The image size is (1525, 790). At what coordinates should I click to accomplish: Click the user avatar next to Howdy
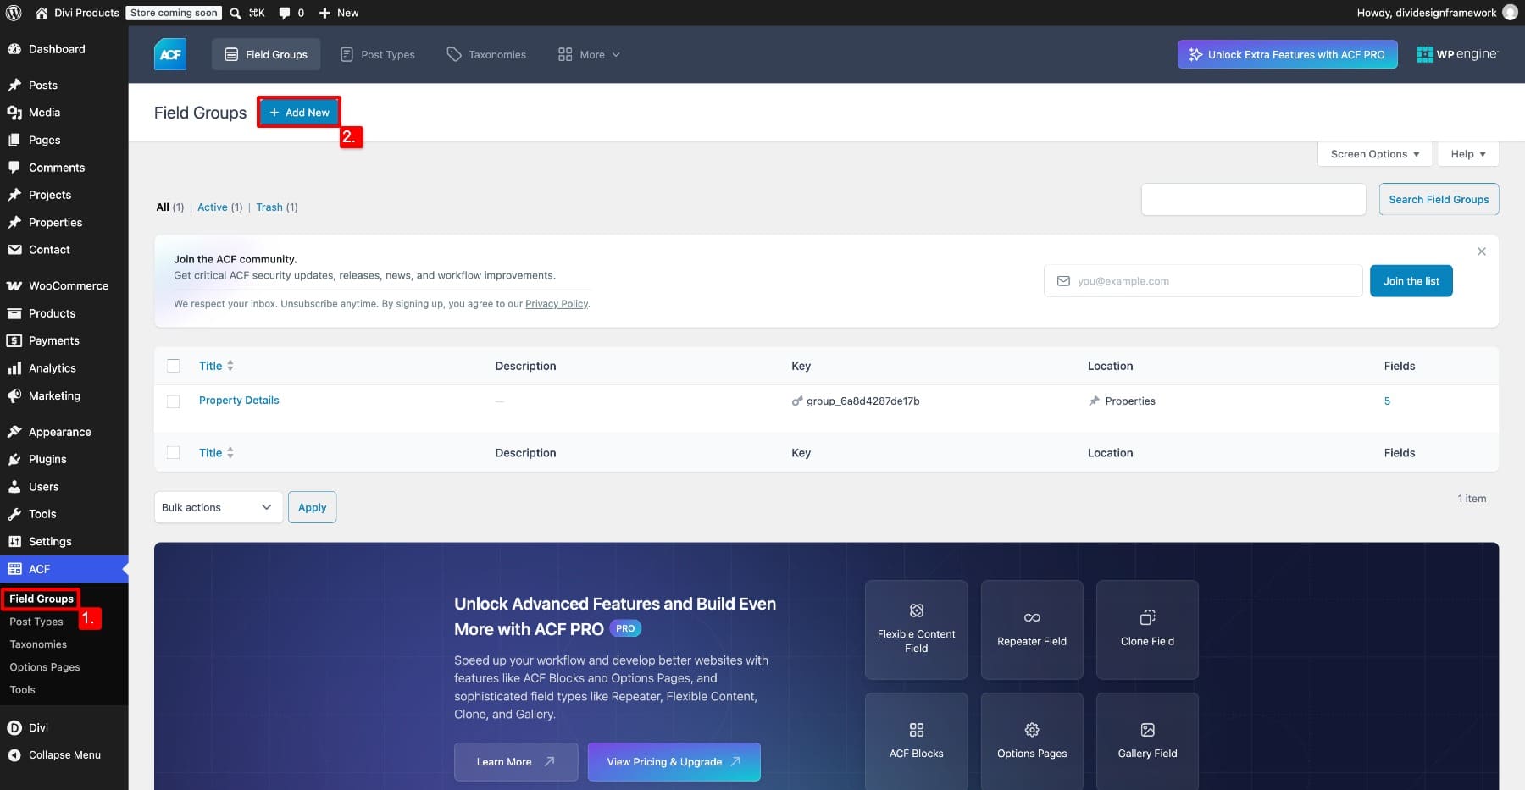coord(1510,13)
